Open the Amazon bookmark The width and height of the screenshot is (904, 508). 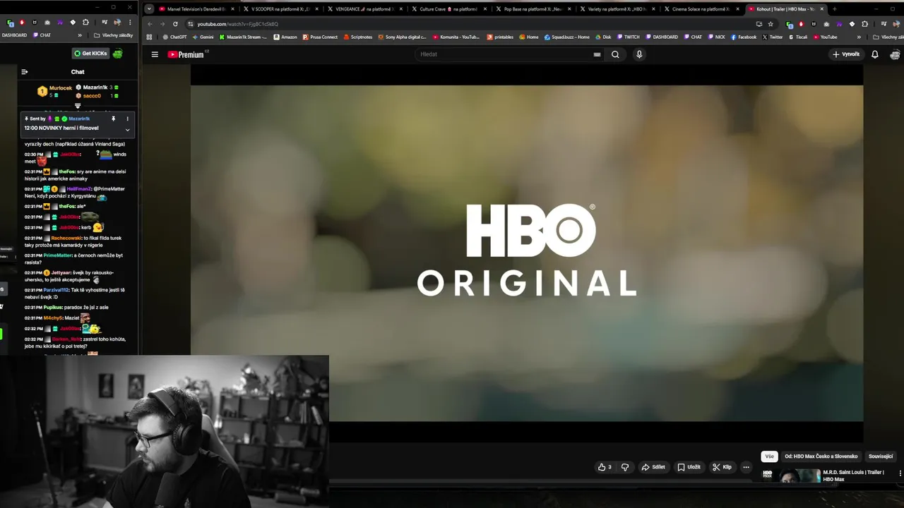(x=285, y=37)
